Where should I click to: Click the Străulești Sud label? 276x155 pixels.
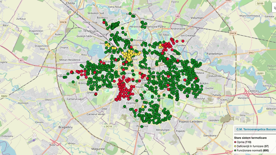tap(96, 13)
